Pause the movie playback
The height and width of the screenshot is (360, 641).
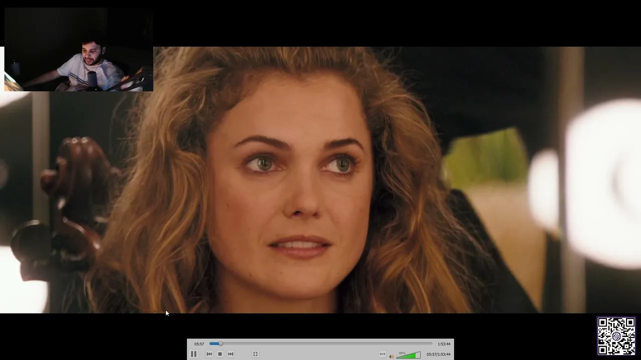point(194,354)
